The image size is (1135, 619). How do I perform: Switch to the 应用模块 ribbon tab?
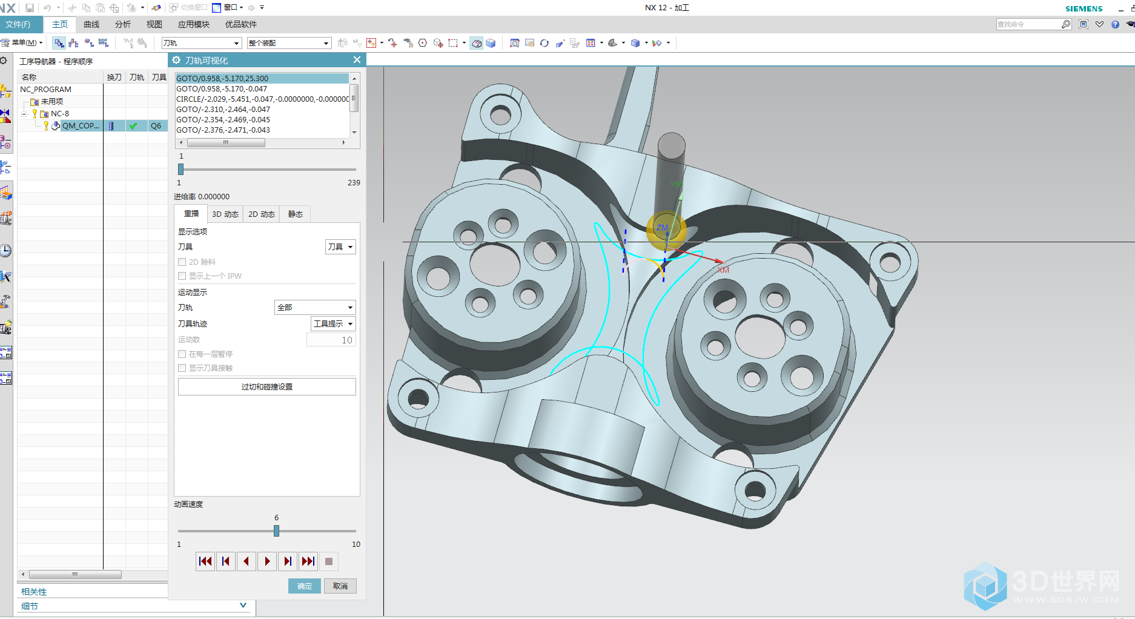[194, 24]
